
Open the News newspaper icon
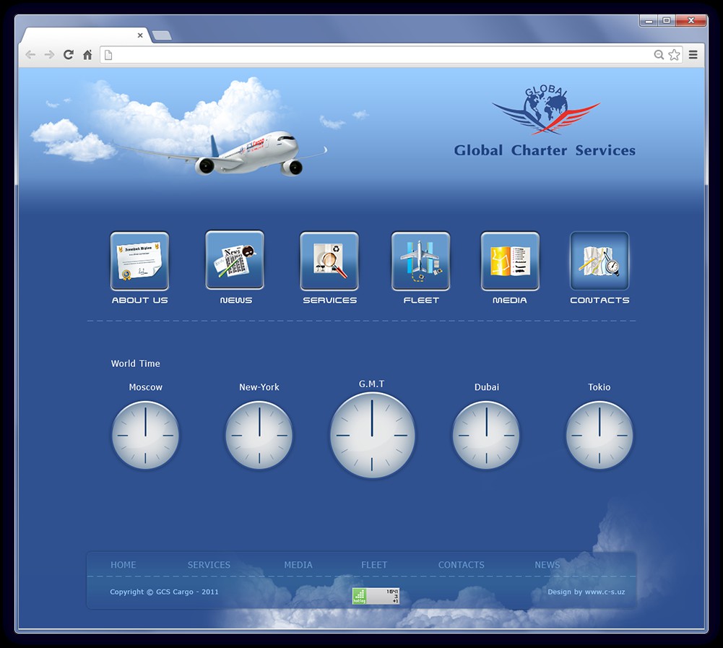pyautogui.click(x=235, y=260)
